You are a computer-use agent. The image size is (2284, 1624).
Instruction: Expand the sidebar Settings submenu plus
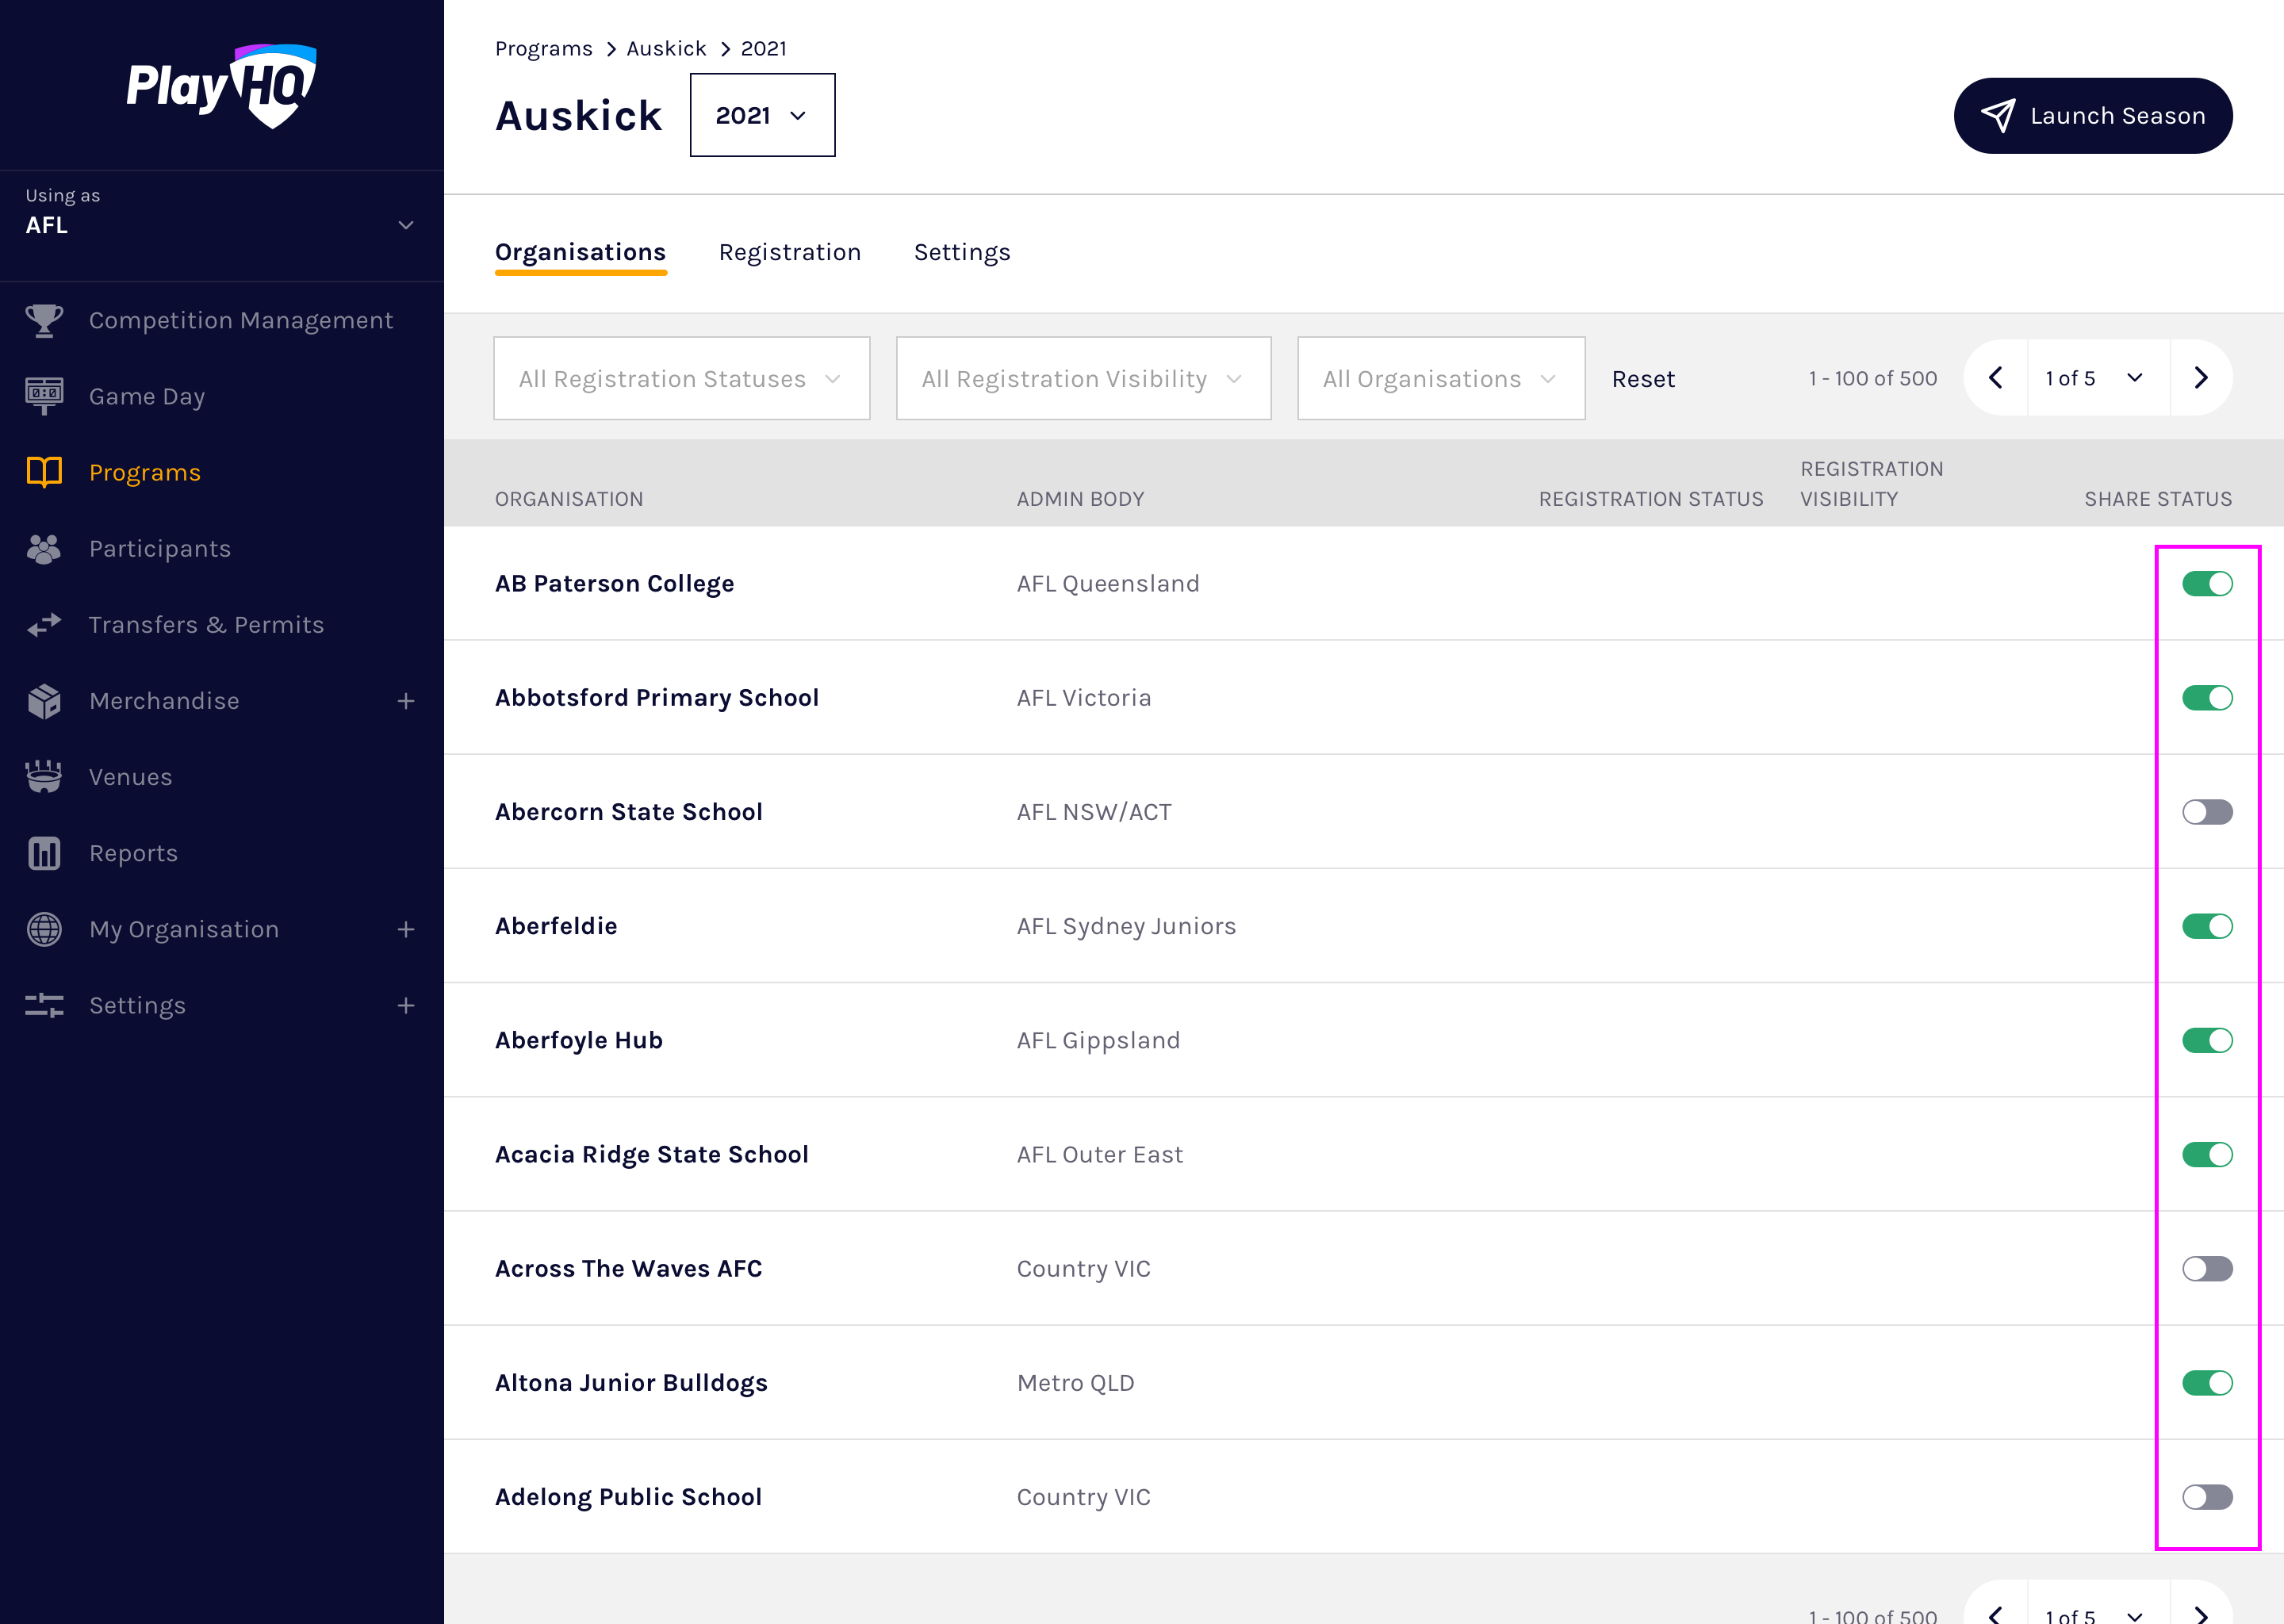pos(406,1005)
